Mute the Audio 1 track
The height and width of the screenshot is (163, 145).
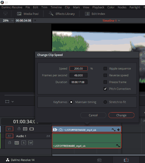pos(31,143)
